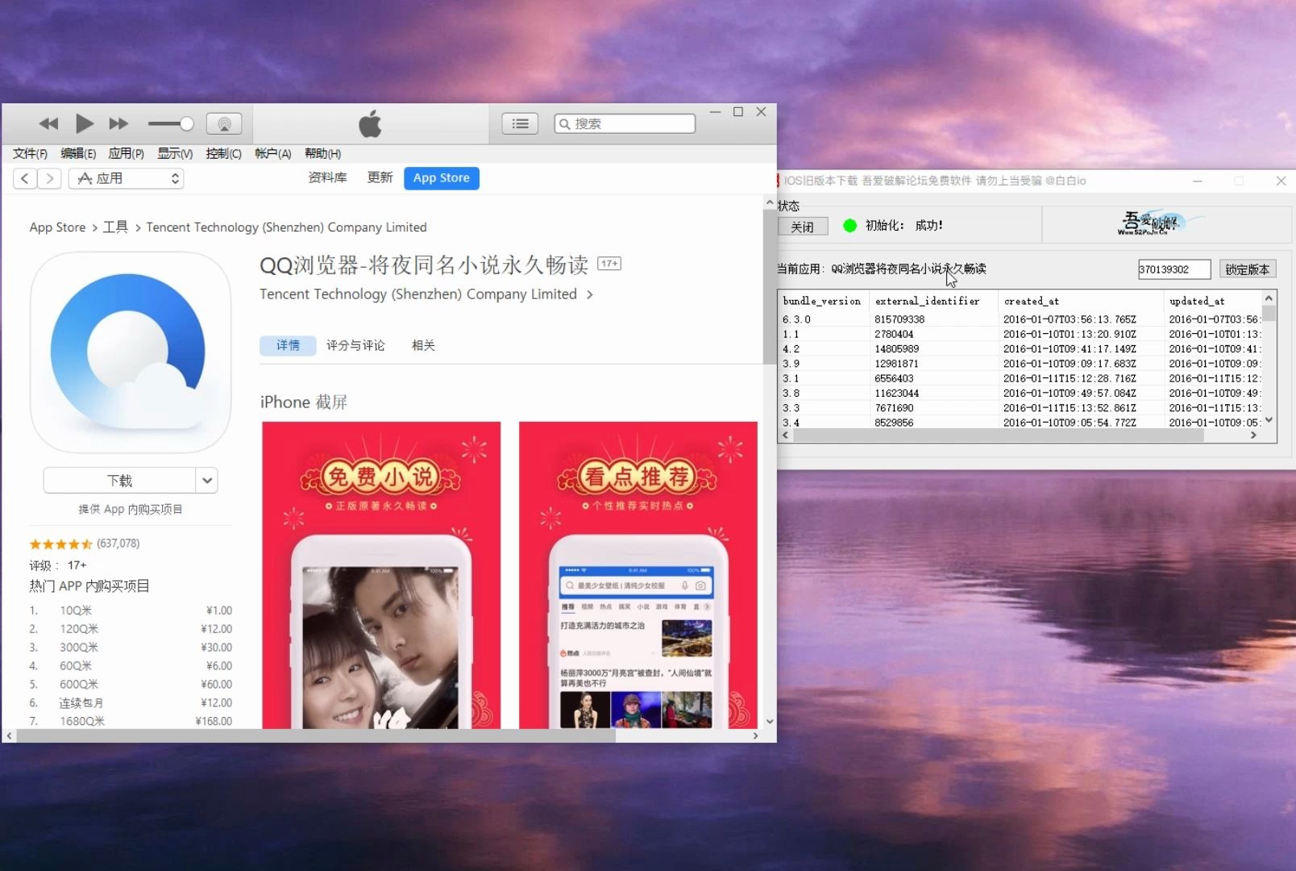This screenshot has width=1296, height=871.
Task: Open the App Store breadcrumb link
Action: [x=57, y=227]
